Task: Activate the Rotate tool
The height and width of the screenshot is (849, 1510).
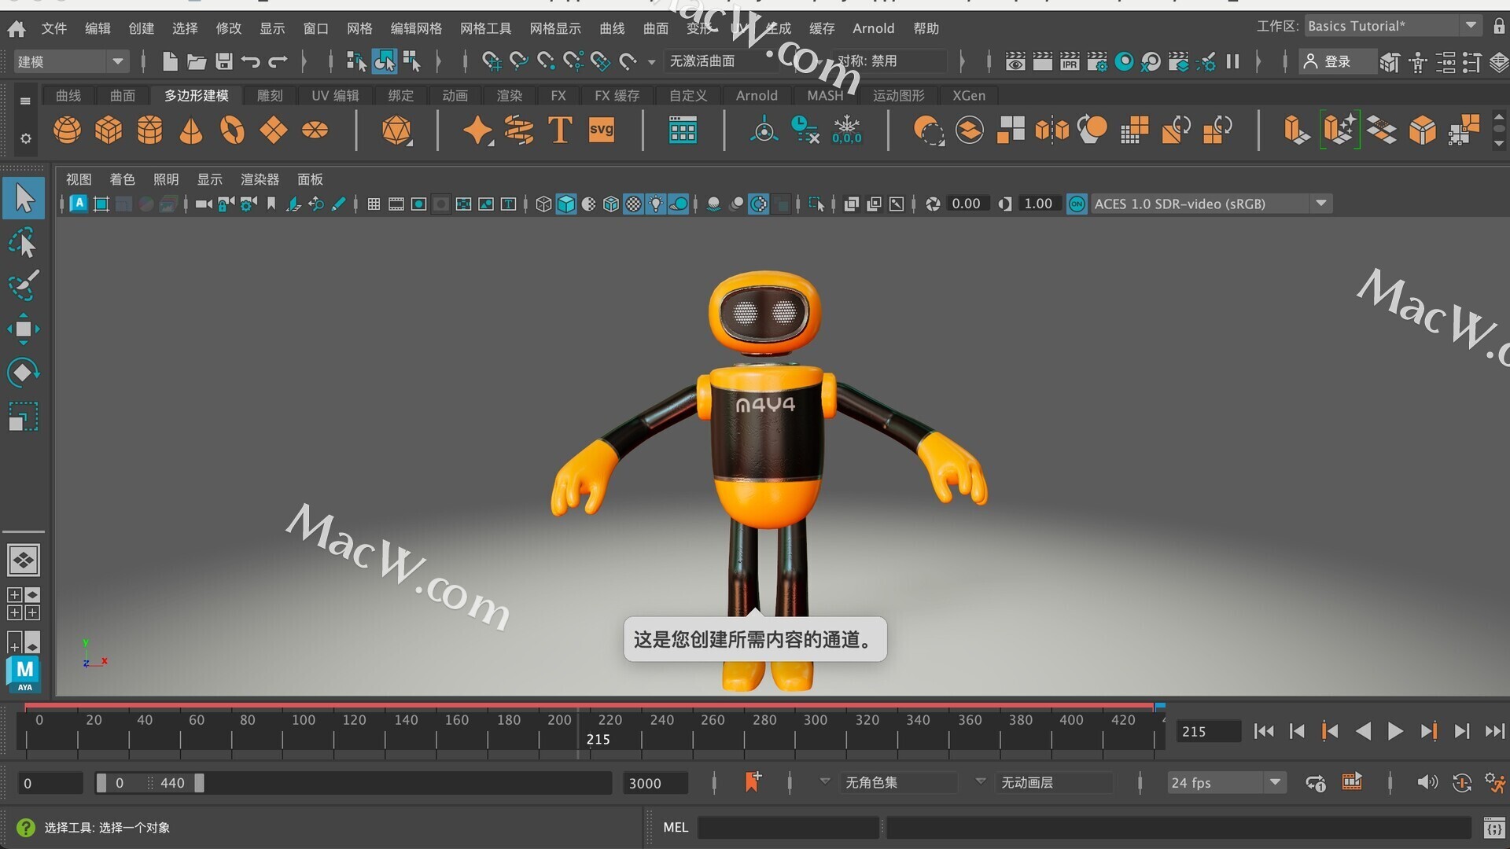Action: (x=24, y=372)
